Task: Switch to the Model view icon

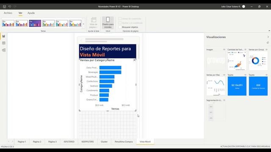Action: point(4,50)
